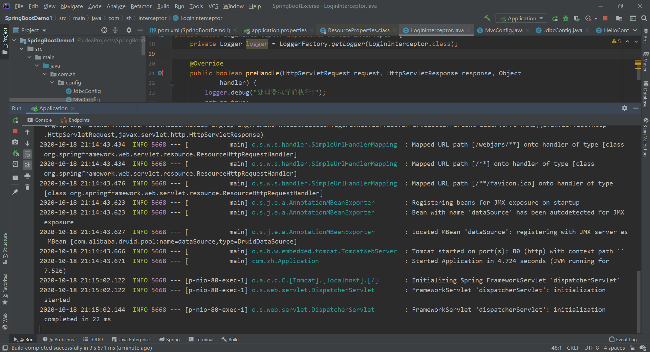This screenshot has width=650, height=352.
Task: Collapse the src folder node
Action: coord(22,49)
